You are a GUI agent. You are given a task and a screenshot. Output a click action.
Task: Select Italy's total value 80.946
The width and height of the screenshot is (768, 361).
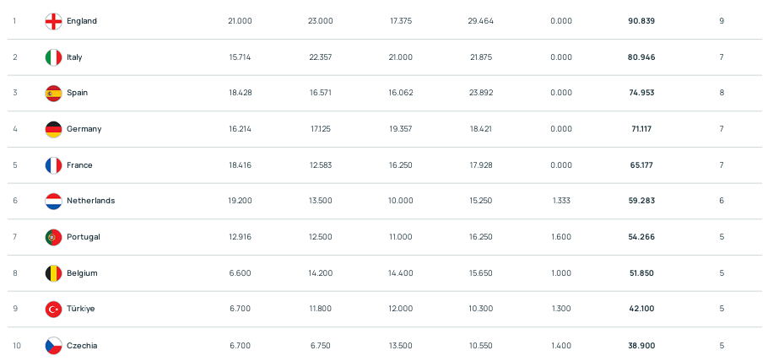641,57
